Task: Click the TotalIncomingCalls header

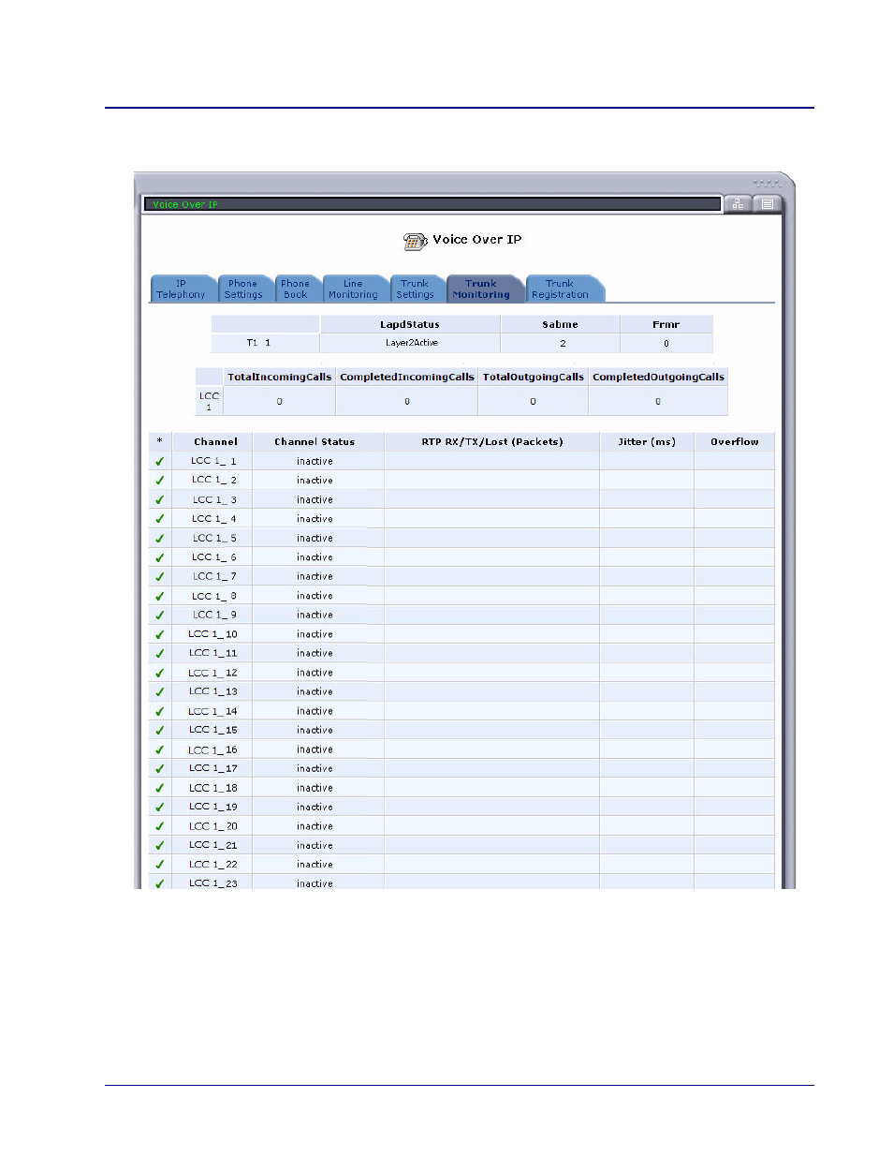Action: [x=280, y=377]
